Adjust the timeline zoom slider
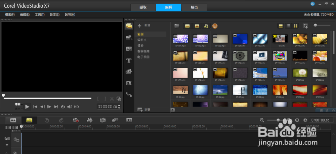 (277, 120)
